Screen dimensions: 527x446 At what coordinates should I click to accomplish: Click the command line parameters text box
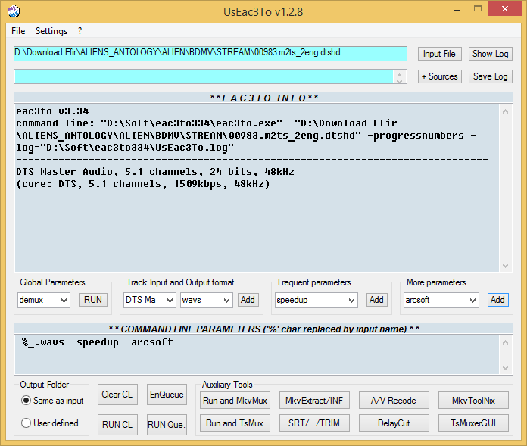click(x=257, y=354)
